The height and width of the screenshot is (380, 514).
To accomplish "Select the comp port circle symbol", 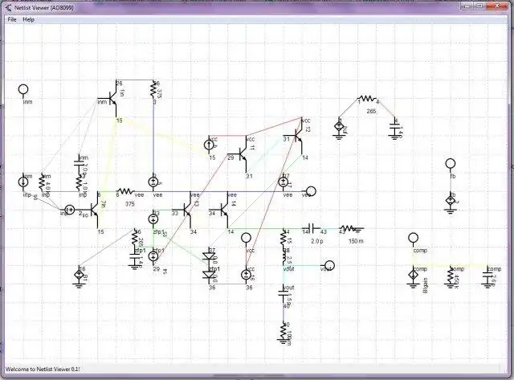I will (x=414, y=238).
